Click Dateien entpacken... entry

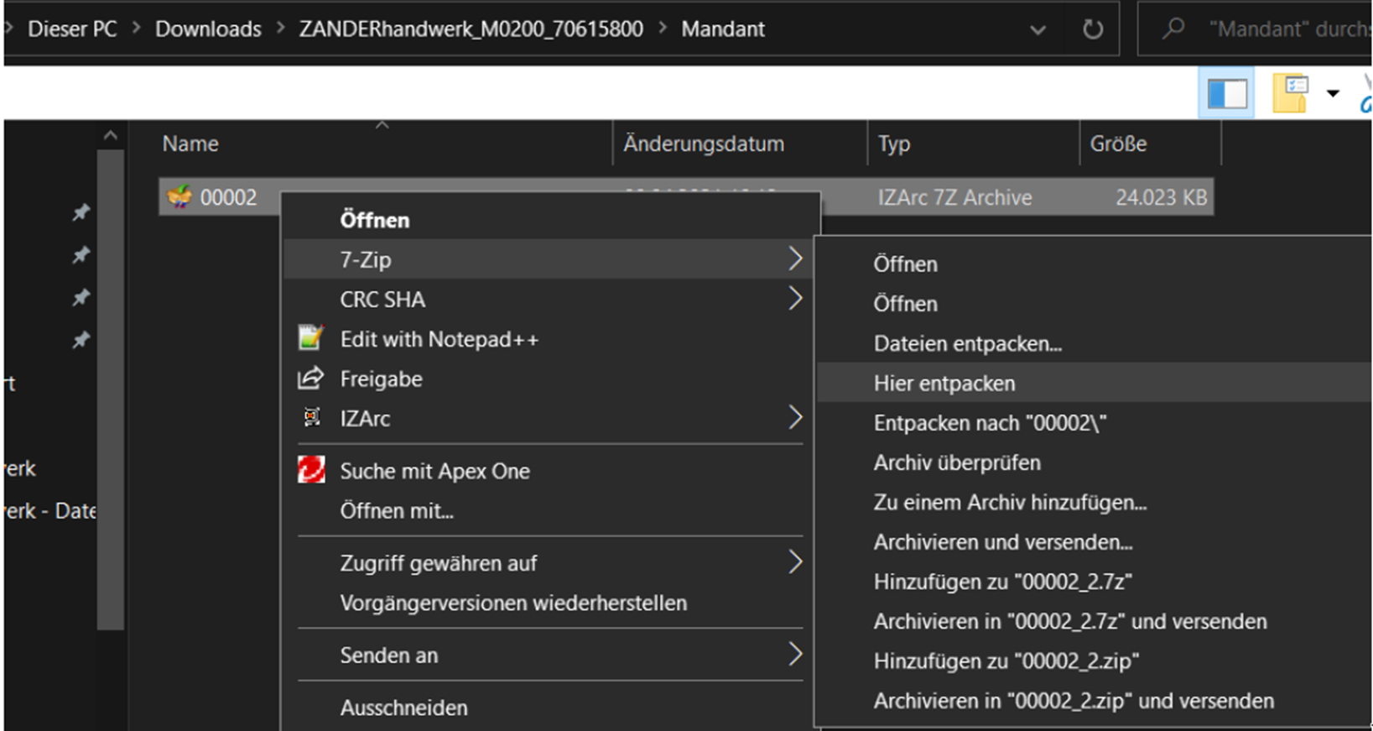[967, 344]
